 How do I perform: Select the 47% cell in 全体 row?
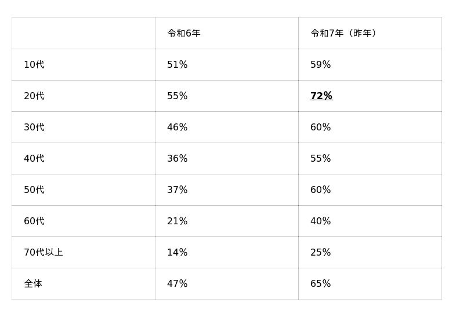(x=177, y=284)
